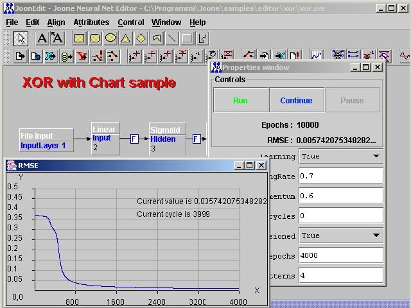Select the arrow selection tool
The image size is (411, 308).
click(21, 38)
